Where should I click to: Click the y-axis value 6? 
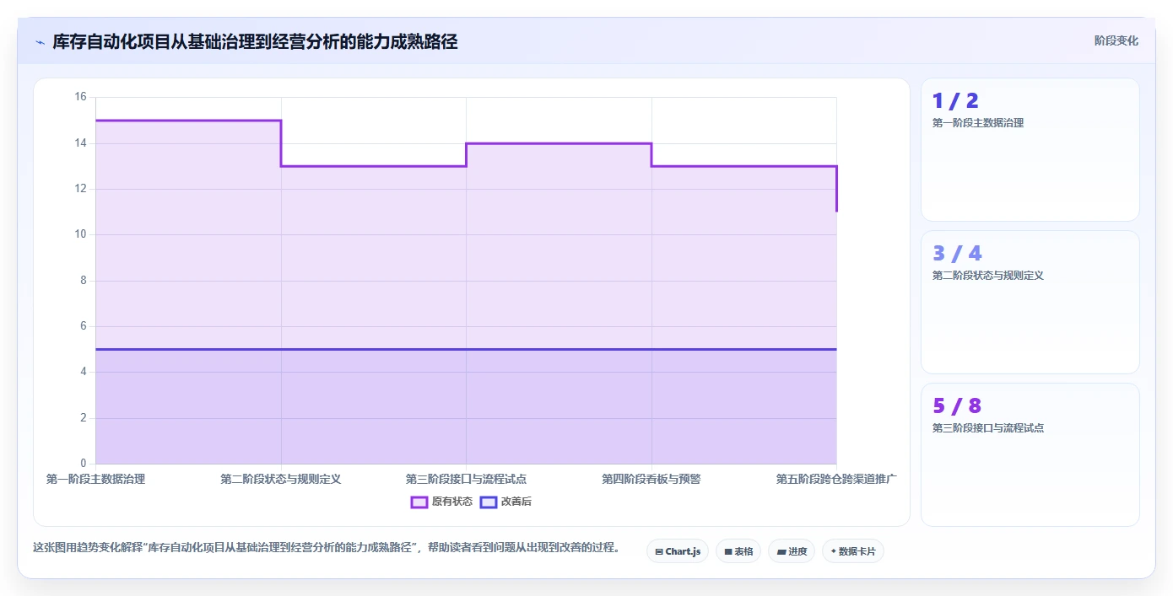[84, 326]
